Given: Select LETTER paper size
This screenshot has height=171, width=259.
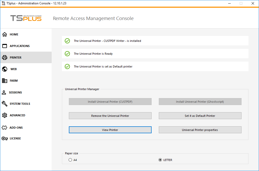Looking at the screenshot, I should [160, 160].
